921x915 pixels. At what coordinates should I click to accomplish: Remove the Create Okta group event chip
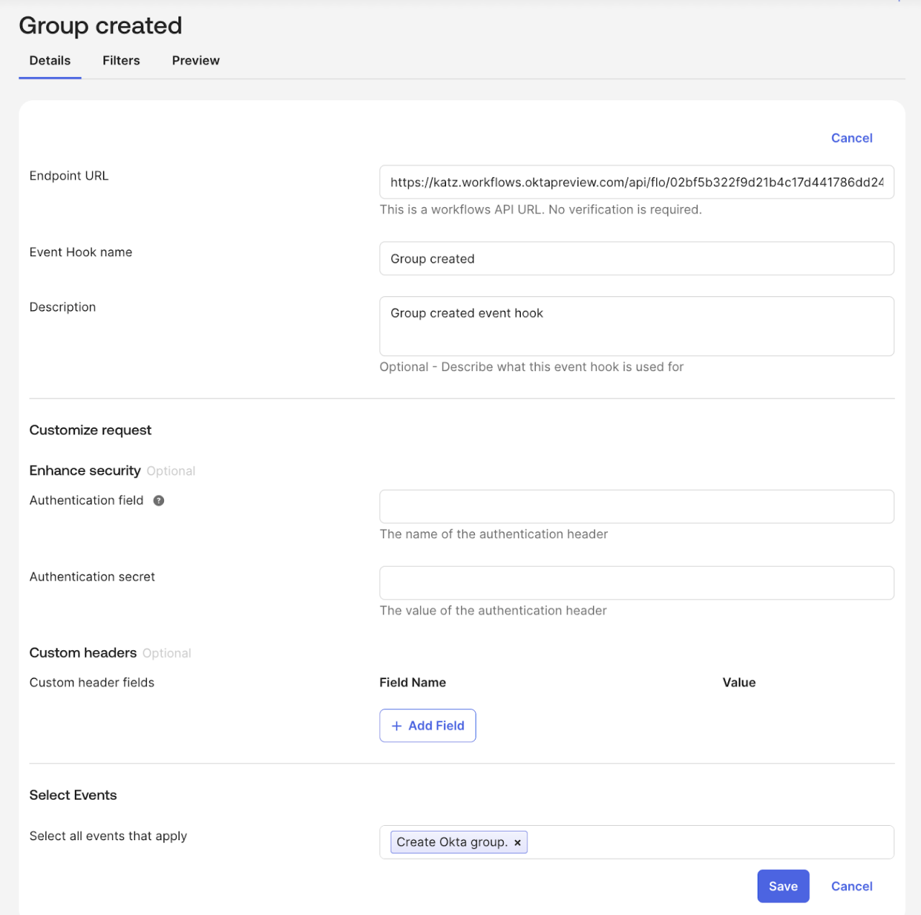tap(517, 842)
